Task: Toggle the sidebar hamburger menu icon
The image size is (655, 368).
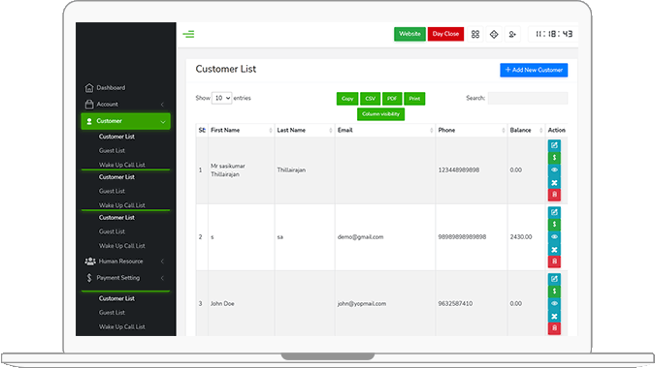Action: click(x=188, y=34)
